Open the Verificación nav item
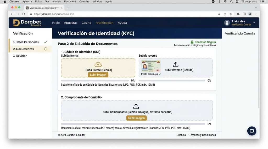This screenshot has height=149, width=268. (104, 23)
